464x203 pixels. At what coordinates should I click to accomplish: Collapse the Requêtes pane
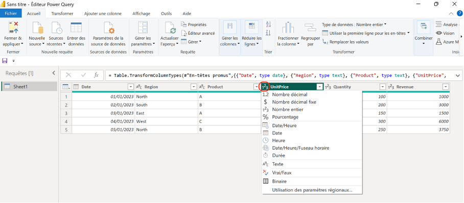[x=54, y=73]
